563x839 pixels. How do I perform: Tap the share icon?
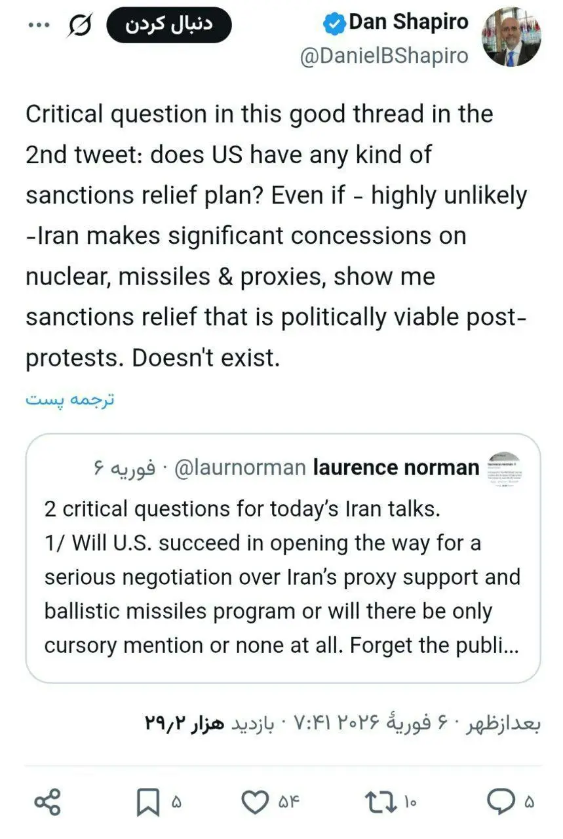pos(47,802)
